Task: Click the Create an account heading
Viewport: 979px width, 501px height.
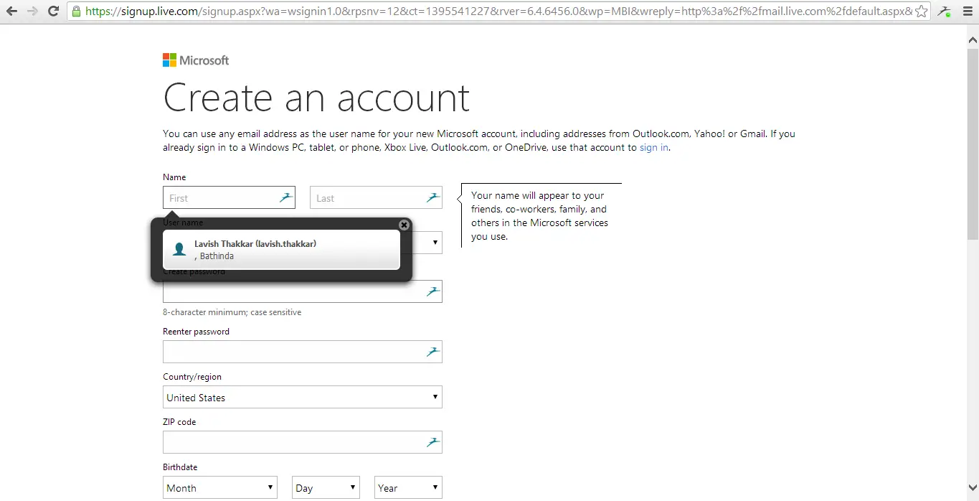Action: [316, 98]
